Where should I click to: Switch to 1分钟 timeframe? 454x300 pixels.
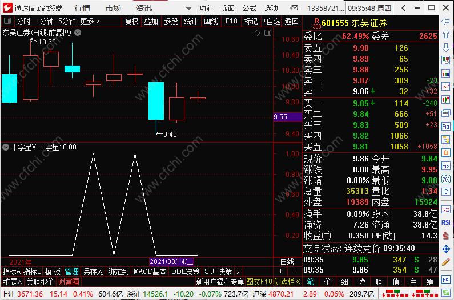(45, 21)
